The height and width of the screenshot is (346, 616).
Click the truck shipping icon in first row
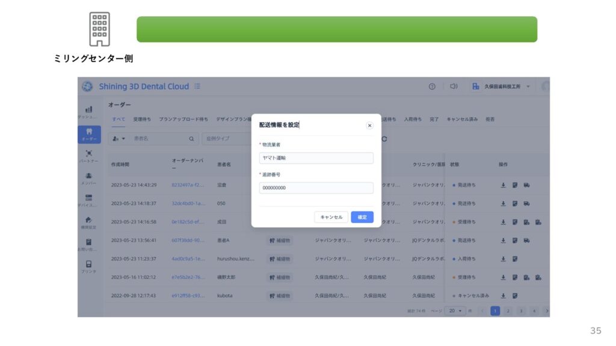pos(526,185)
